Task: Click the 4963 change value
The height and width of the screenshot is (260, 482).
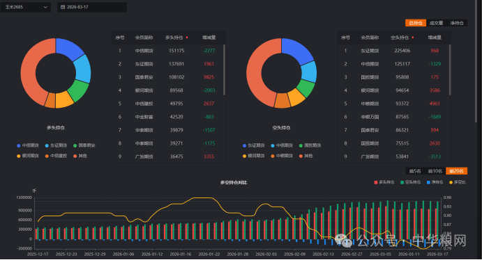Action: click(435, 104)
